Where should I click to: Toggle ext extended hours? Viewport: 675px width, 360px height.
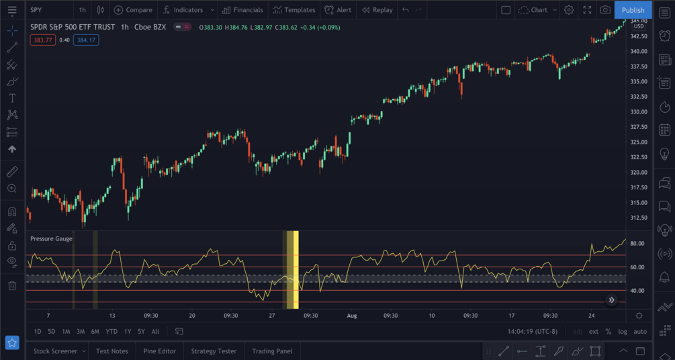coord(594,332)
